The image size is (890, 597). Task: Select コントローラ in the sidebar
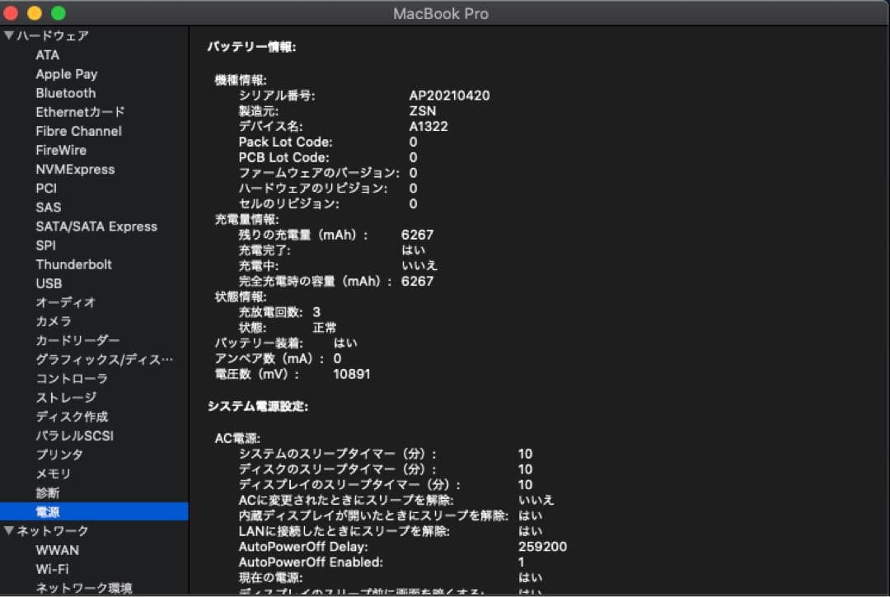click(x=72, y=379)
